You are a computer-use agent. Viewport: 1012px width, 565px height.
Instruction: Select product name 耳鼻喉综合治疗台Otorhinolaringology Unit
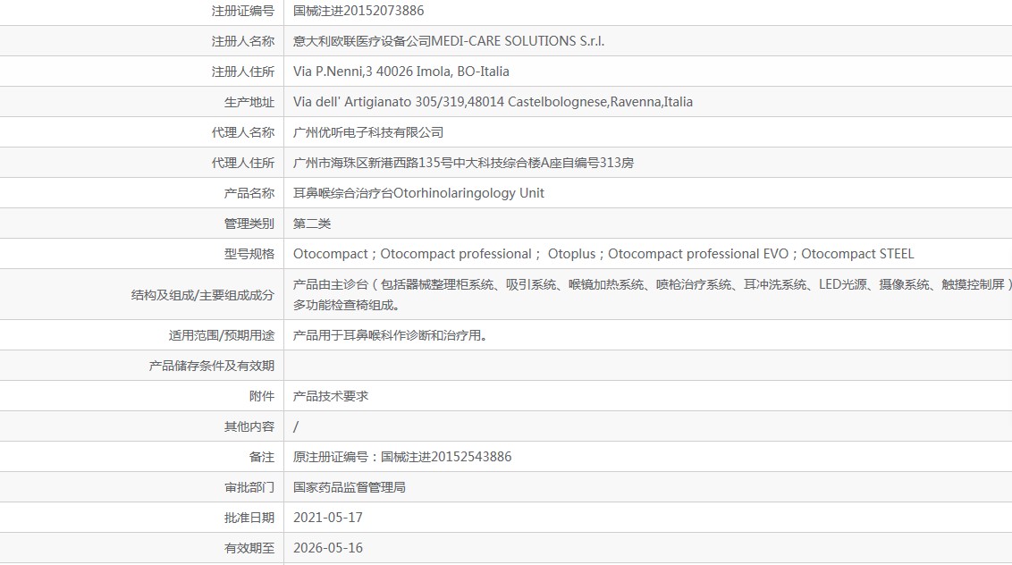coord(418,193)
